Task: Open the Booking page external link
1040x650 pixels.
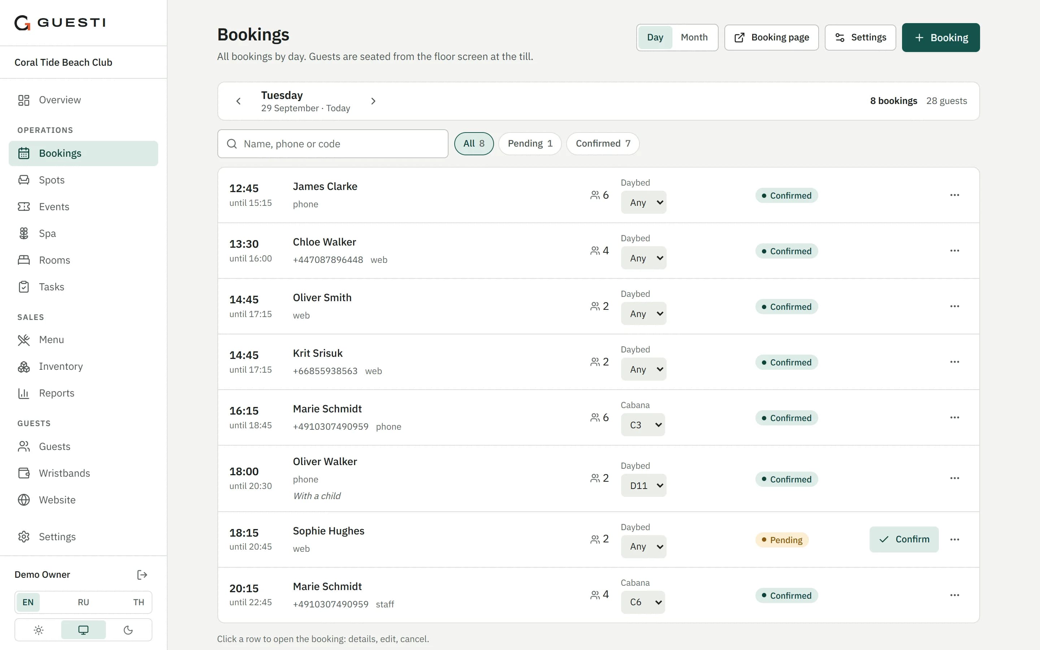Action: pos(771,38)
